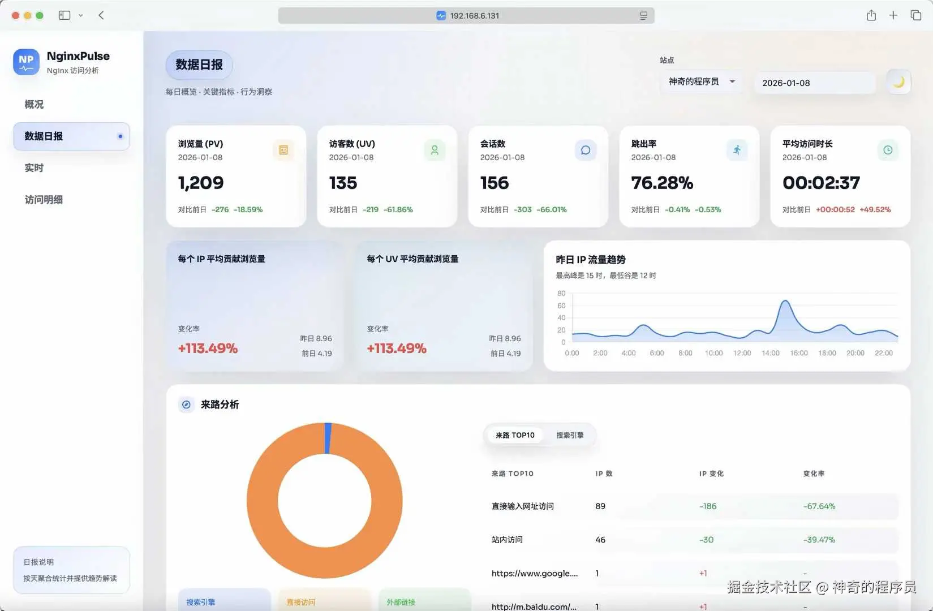Toggle the 外部链接 legend below the donut chart
The width and height of the screenshot is (933, 611).
click(400, 602)
